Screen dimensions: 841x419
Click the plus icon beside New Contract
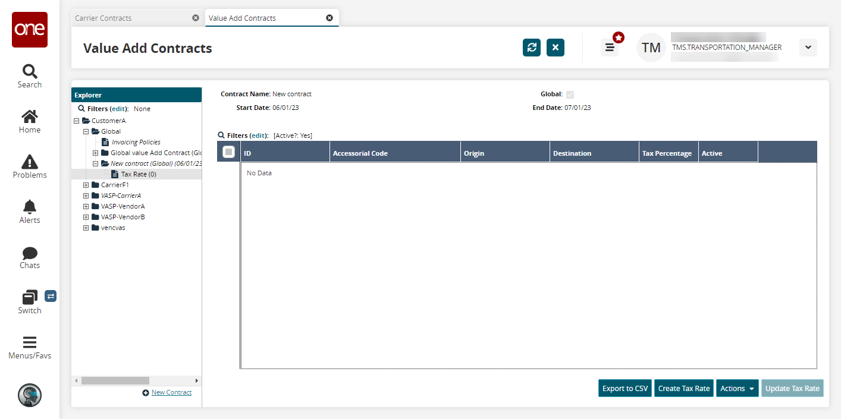(x=146, y=393)
